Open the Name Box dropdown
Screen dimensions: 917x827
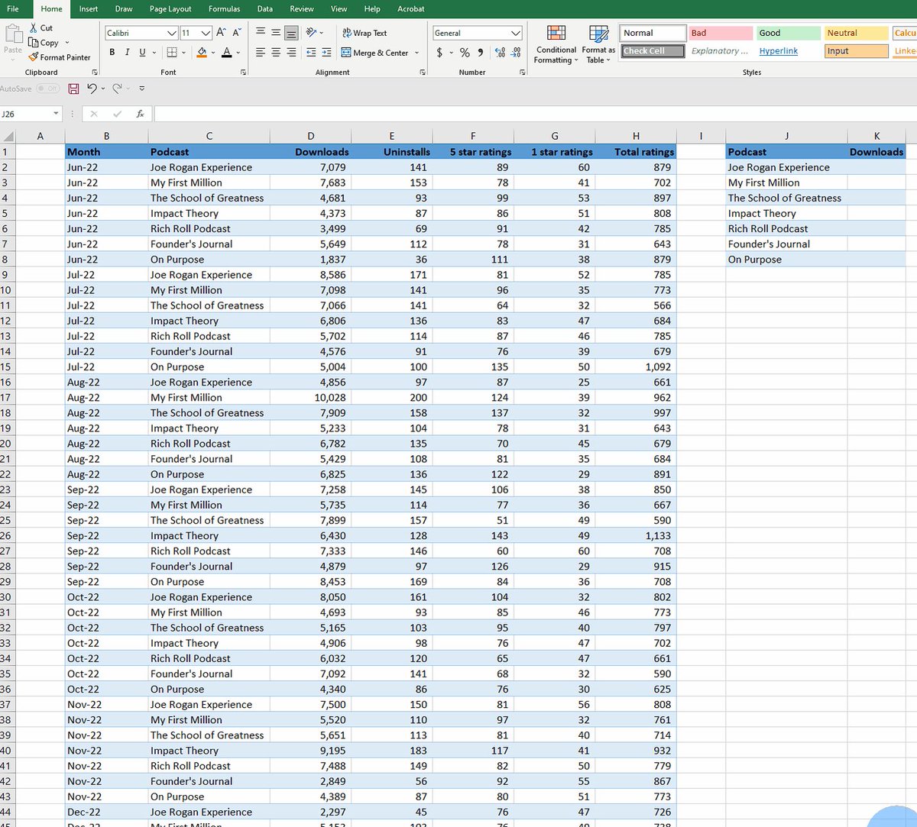(x=56, y=114)
